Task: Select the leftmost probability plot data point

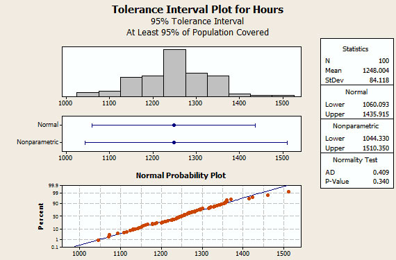Action: (98, 240)
